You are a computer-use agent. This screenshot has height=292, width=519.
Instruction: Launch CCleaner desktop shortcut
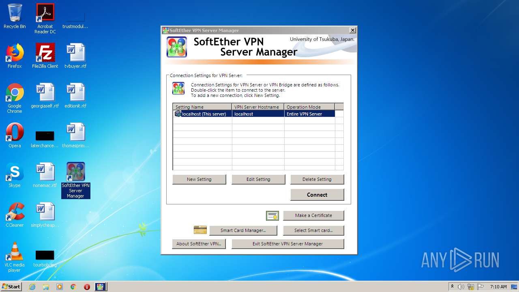[x=15, y=215]
